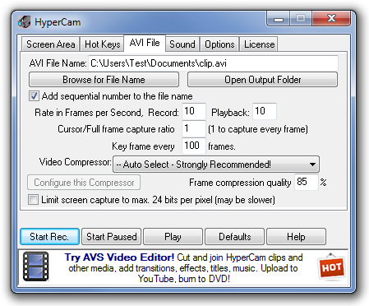Open the Options tab
369x306 pixels.
[219, 44]
